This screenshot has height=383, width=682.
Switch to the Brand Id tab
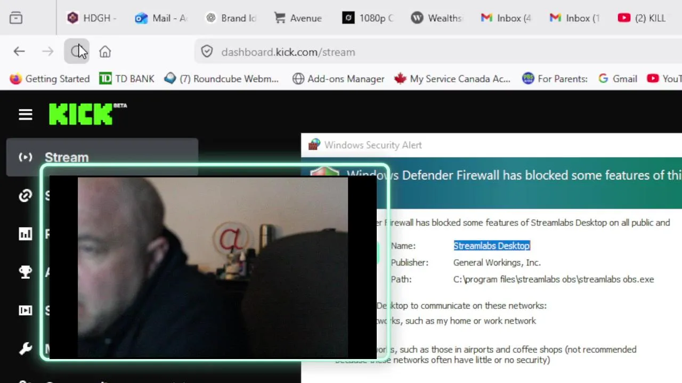(x=231, y=18)
